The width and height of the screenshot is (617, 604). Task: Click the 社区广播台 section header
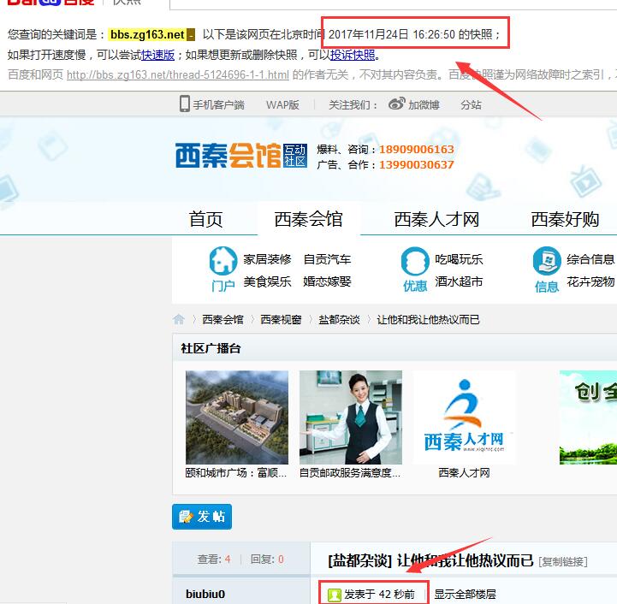[x=211, y=349]
